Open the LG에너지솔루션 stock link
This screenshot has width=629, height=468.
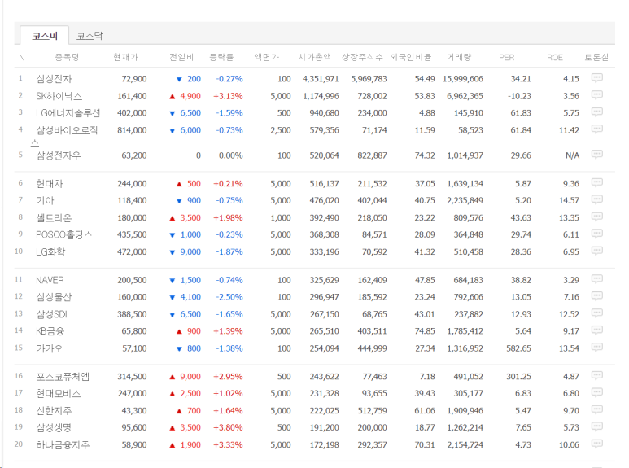click(x=68, y=113)
